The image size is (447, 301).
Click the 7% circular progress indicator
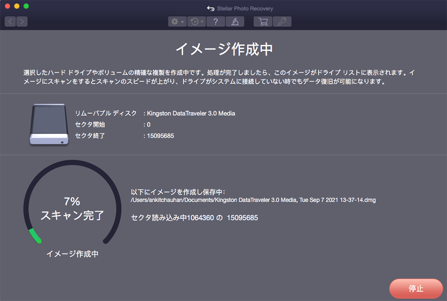click(73, 202)
